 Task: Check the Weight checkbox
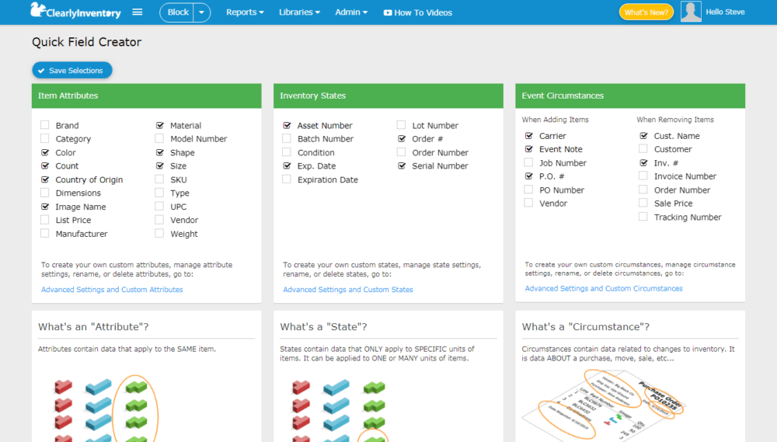pos(159,233)
